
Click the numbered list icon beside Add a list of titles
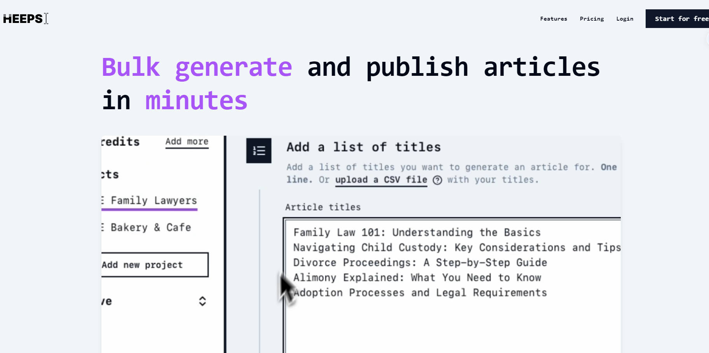point(259,151)
